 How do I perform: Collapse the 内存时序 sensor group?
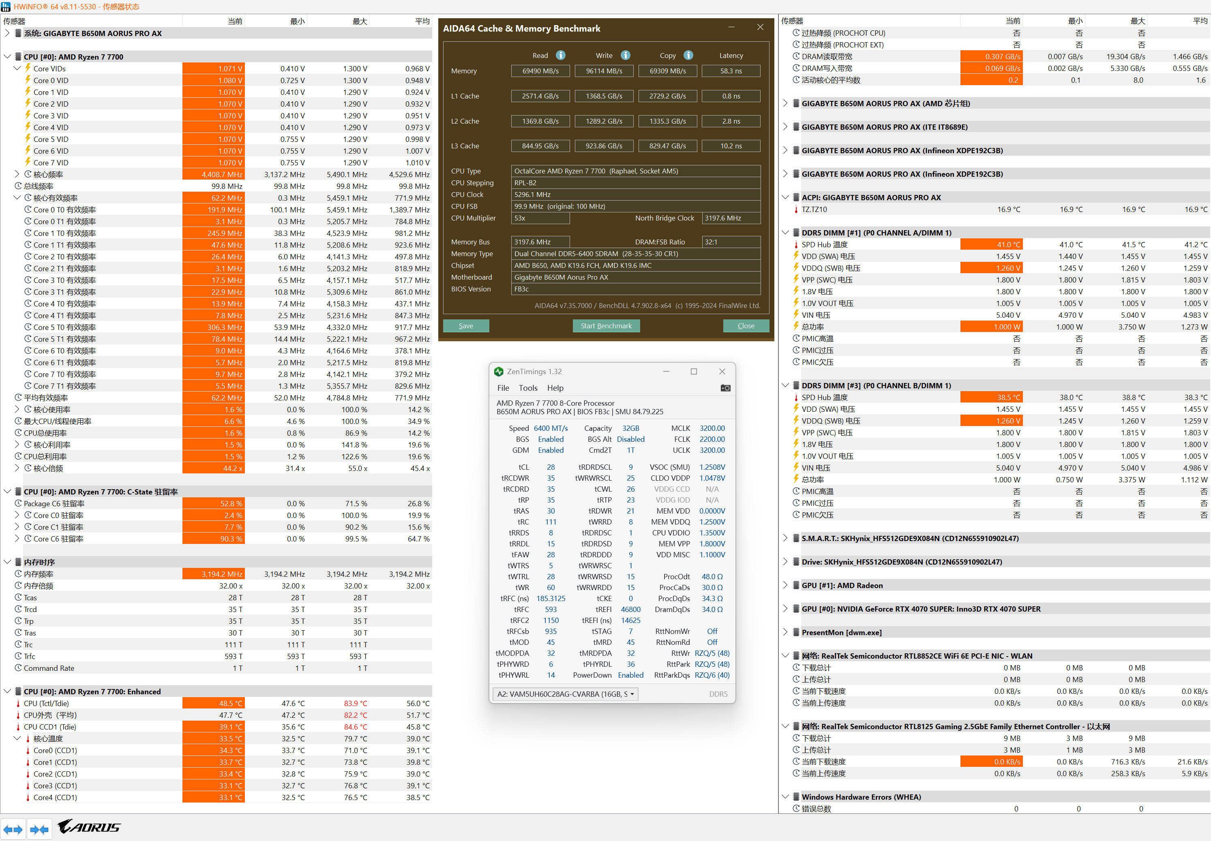click(7, 562)
